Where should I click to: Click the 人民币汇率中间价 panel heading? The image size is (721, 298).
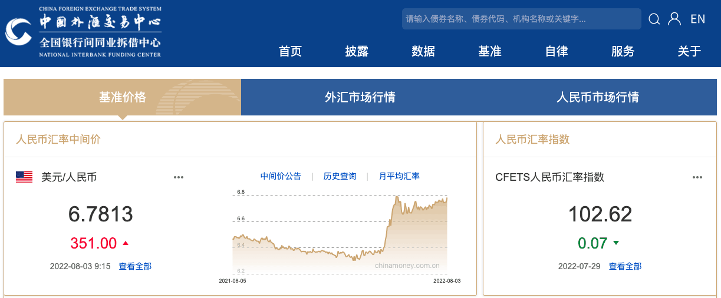(x=58, y=140)
